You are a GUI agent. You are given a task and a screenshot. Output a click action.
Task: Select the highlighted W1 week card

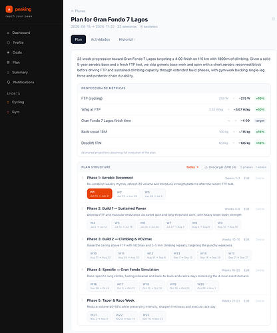[100, 194]
